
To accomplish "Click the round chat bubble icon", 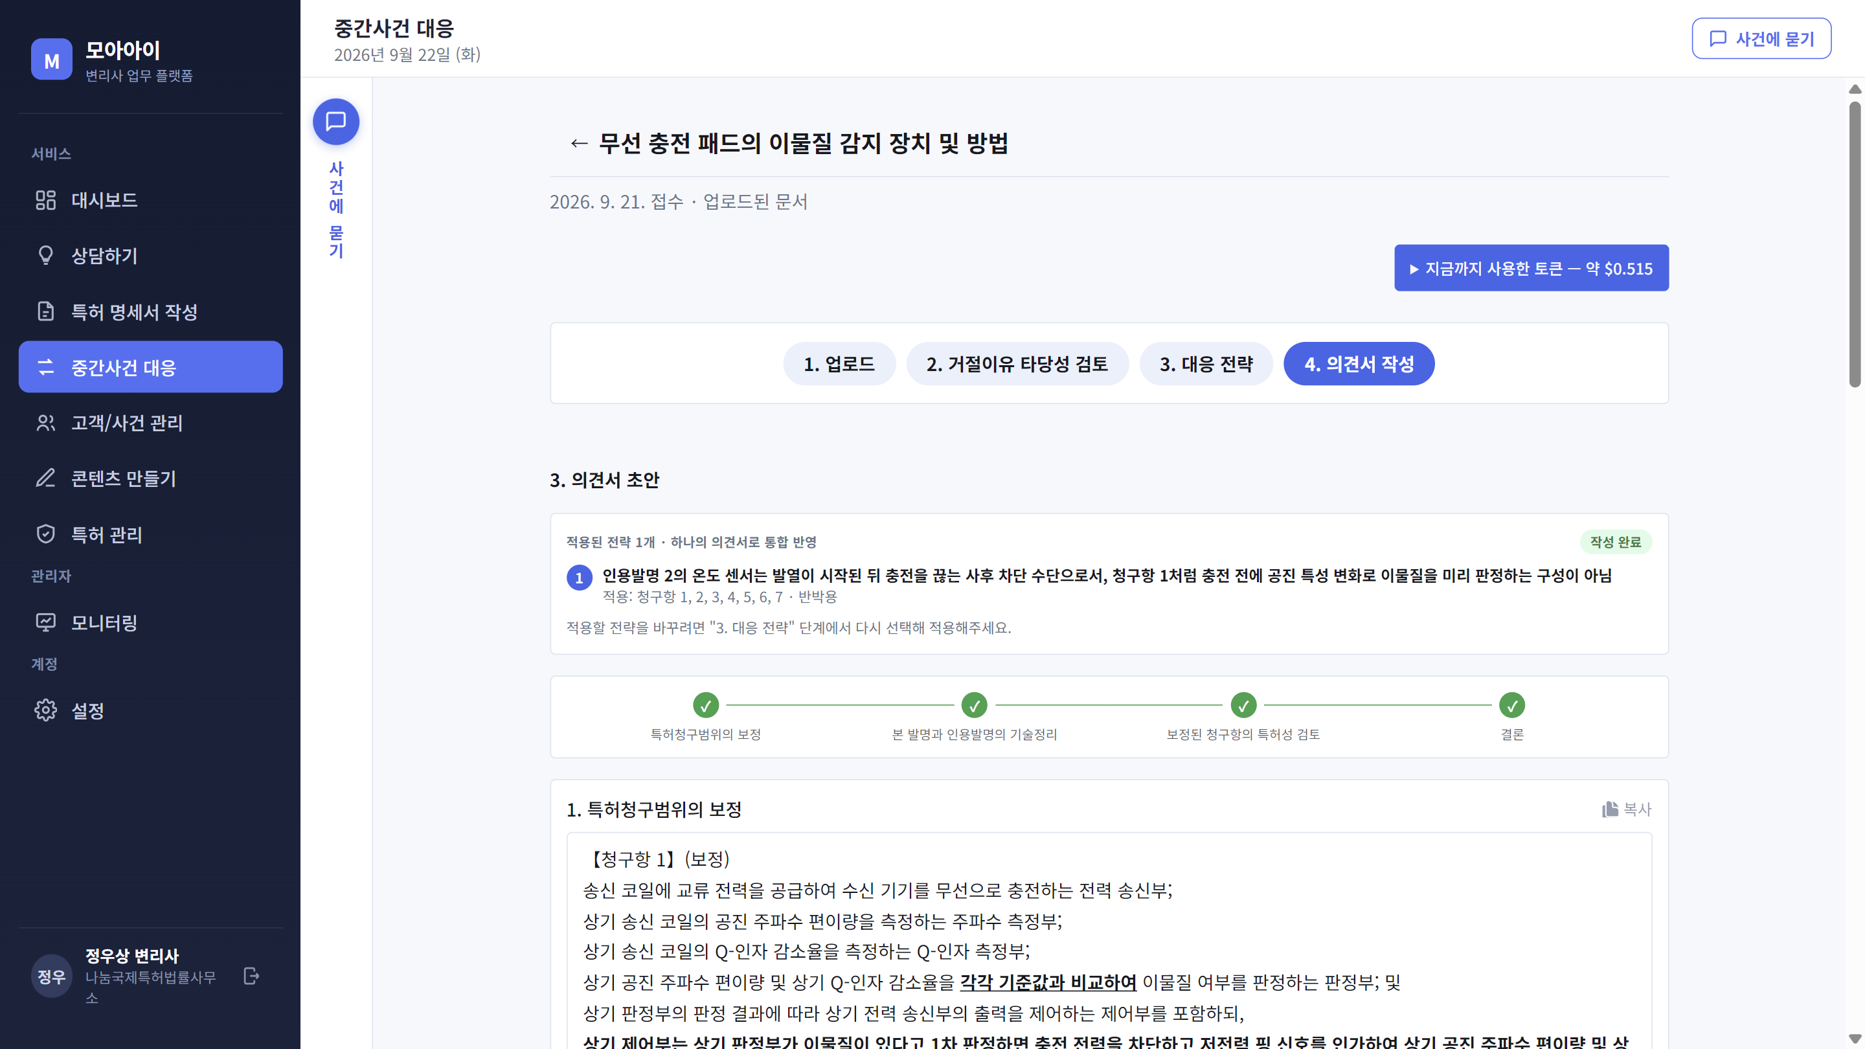I will tap(336, 122).
